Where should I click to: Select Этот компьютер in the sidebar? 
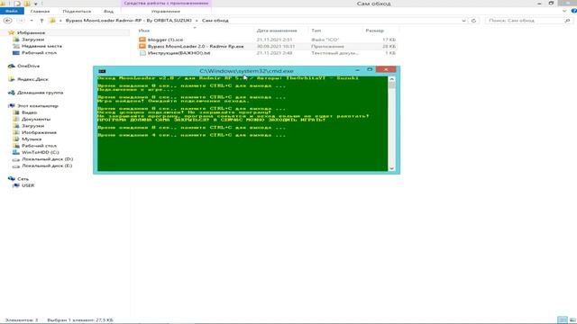[x=38, y=106]
